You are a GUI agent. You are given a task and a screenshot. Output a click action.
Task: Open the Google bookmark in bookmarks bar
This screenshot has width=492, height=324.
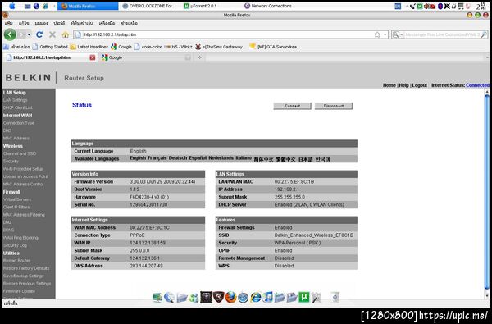click(x=121, y=47)
